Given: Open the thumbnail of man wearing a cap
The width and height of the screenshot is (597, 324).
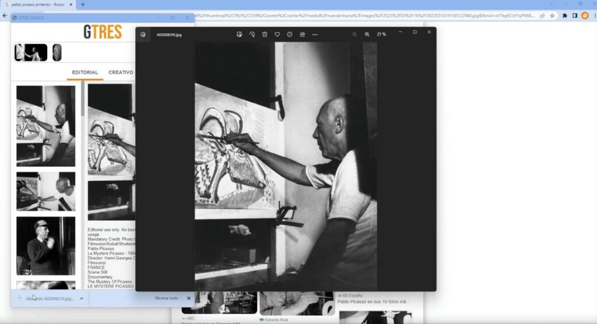Looking at the screenshot, I should pyautogui.click(x=45, y=246).
